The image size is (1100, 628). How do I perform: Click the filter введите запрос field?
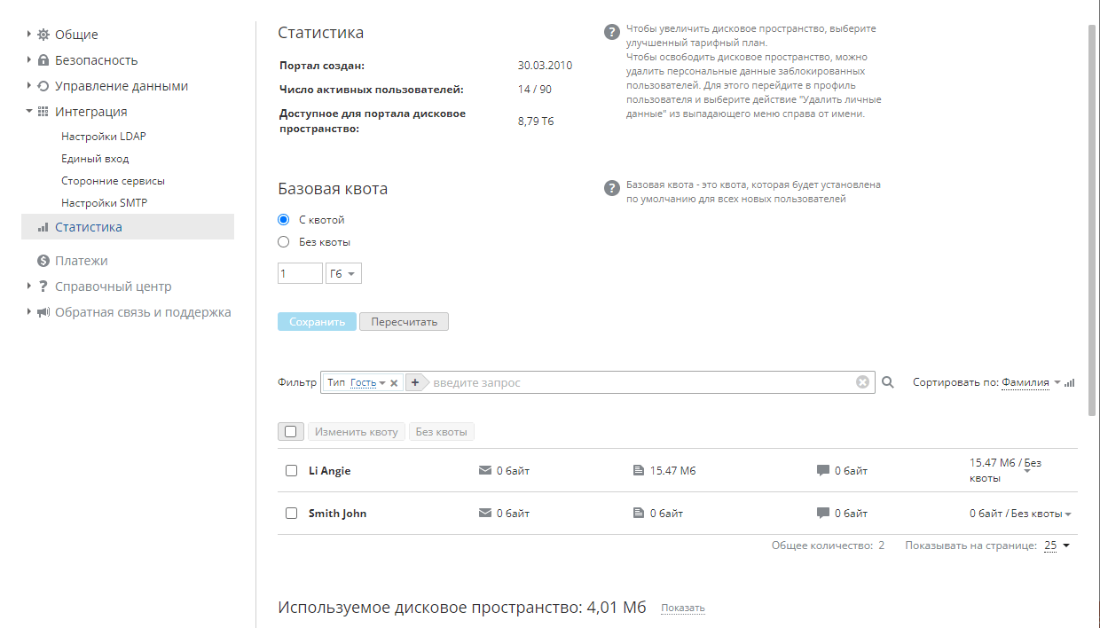coord(641,382)
